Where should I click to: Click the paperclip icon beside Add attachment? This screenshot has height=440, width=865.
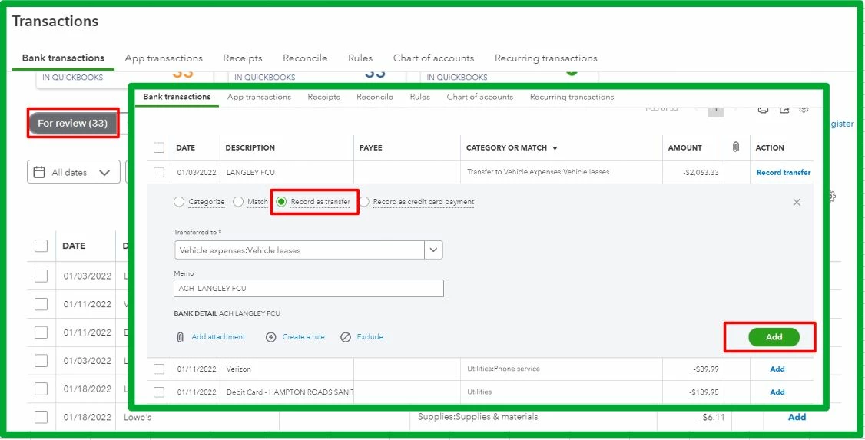point(180,337)
